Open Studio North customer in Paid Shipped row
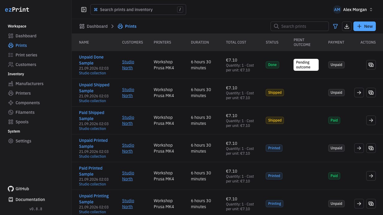The height and width of the screenshot is (215, 383). (128, 120)
